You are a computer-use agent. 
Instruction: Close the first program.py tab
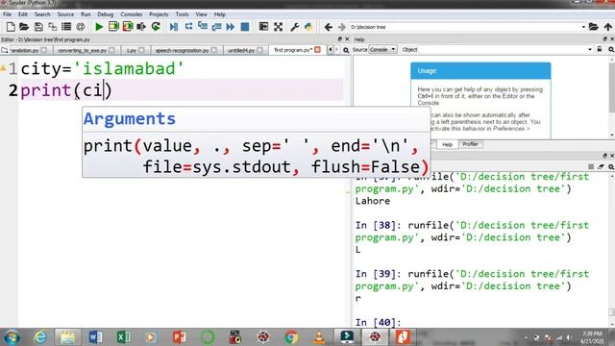click(317, 50)
